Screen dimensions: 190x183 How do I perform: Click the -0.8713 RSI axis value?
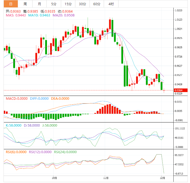coord(179,174)
